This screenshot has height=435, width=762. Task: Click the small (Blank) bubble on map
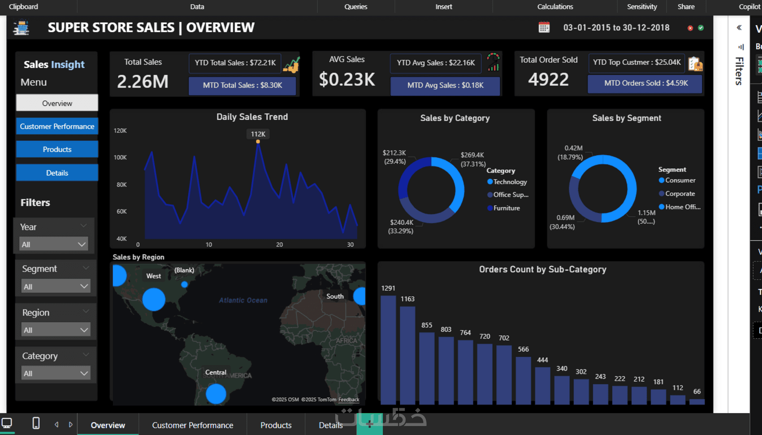184,284
